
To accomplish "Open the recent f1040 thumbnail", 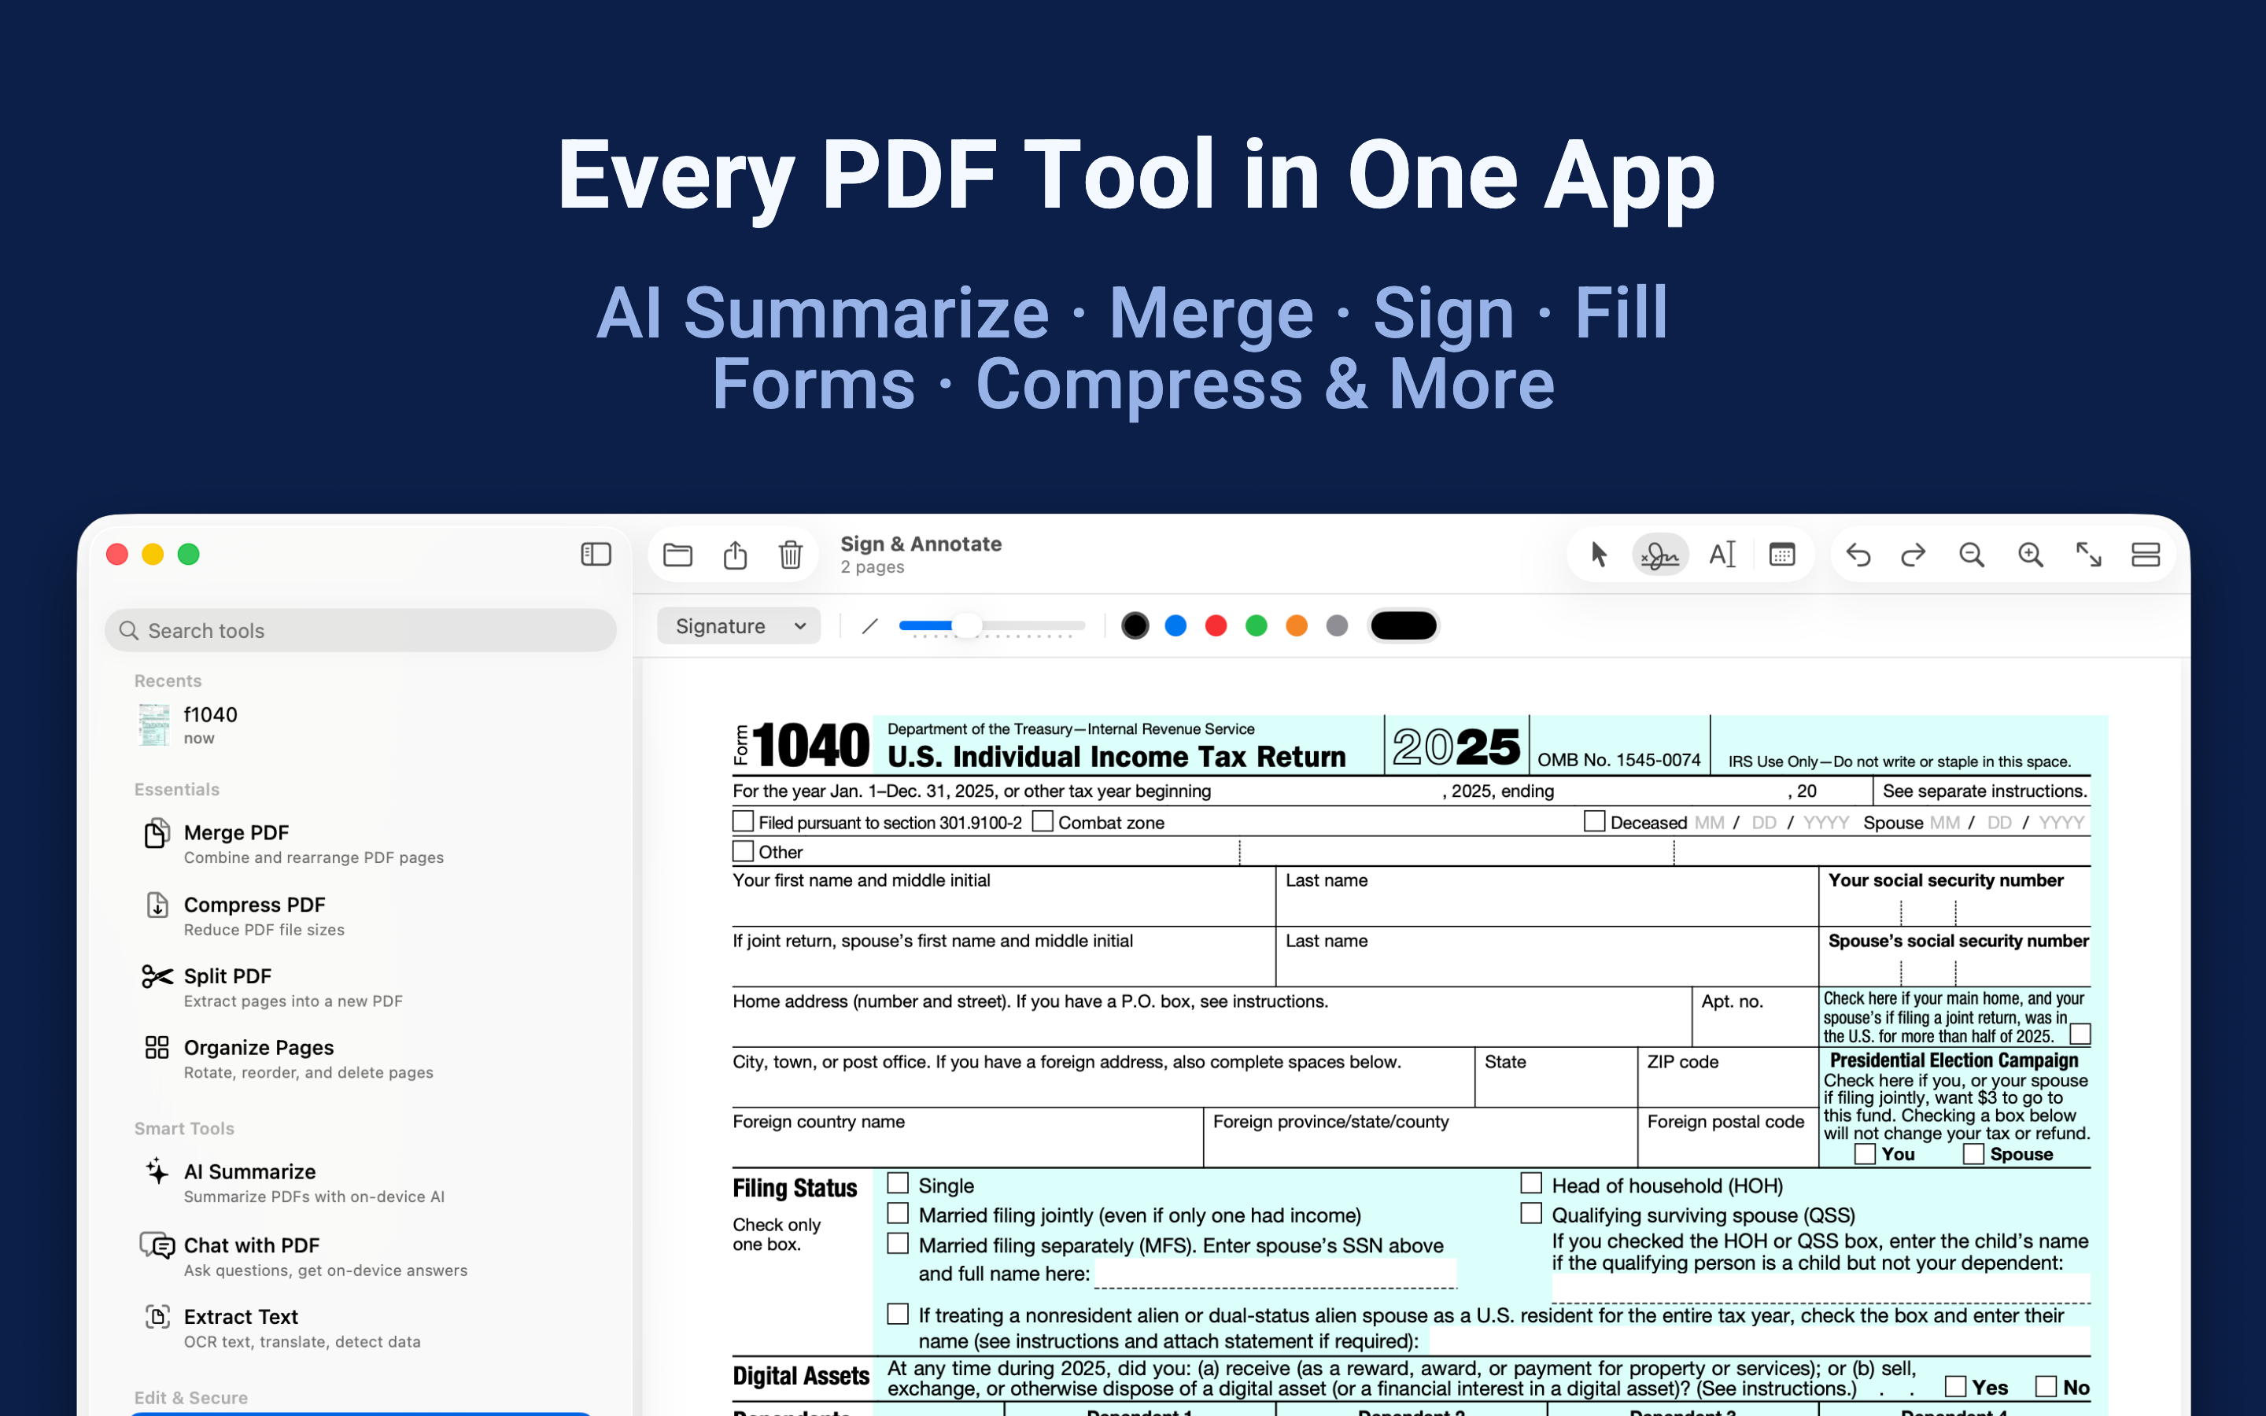I will coord(154,725).
